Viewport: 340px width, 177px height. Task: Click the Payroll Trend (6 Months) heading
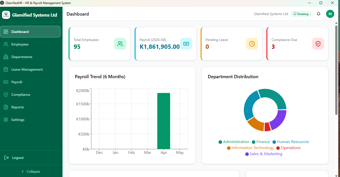(100, 77)
